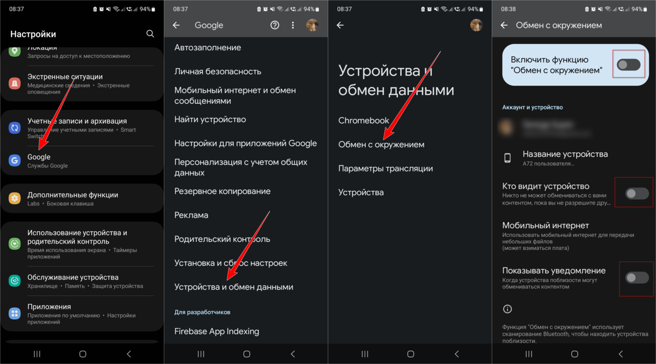This screenshot has width=656, height=364.
Task: Open Firebase App Indexing developer option
Action: tap(216, 331)
